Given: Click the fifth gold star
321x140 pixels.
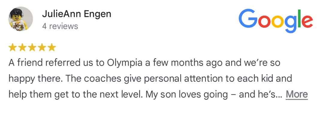Looking at the screenshot, I should [x=52, y=47].
